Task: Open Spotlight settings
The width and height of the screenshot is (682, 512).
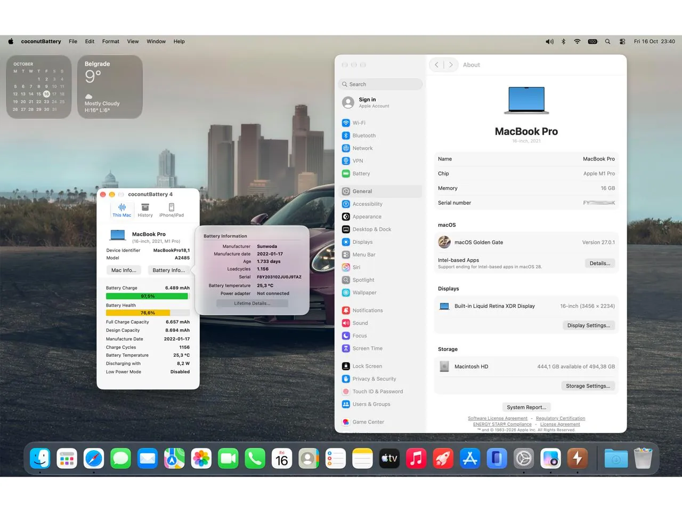Action: tap(381, 280)
